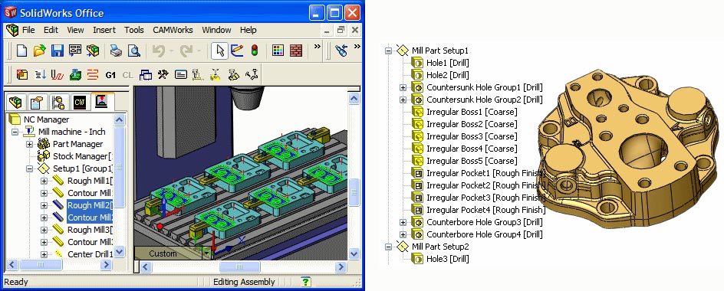Viewport: 724px width, 291px height.
Task: Click the Save floppy disk icon
Action: tap(58, 51)
